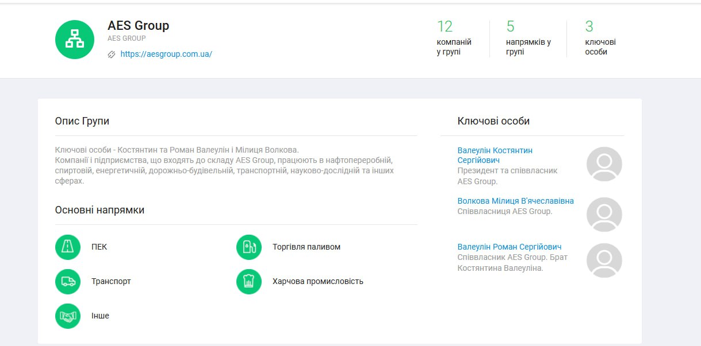Click the link chain icon beside website URL
Image resolution: width=701 pixels, height=346 pixels.
(x=112, y=55)
